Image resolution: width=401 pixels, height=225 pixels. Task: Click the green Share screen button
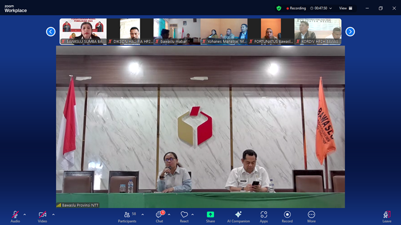coord(210,216)
